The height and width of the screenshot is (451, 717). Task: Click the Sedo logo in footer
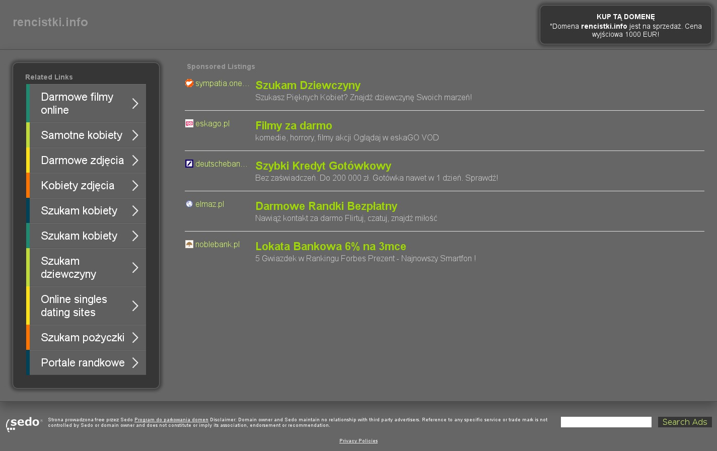pyautogui.click(x=24, y=424)
